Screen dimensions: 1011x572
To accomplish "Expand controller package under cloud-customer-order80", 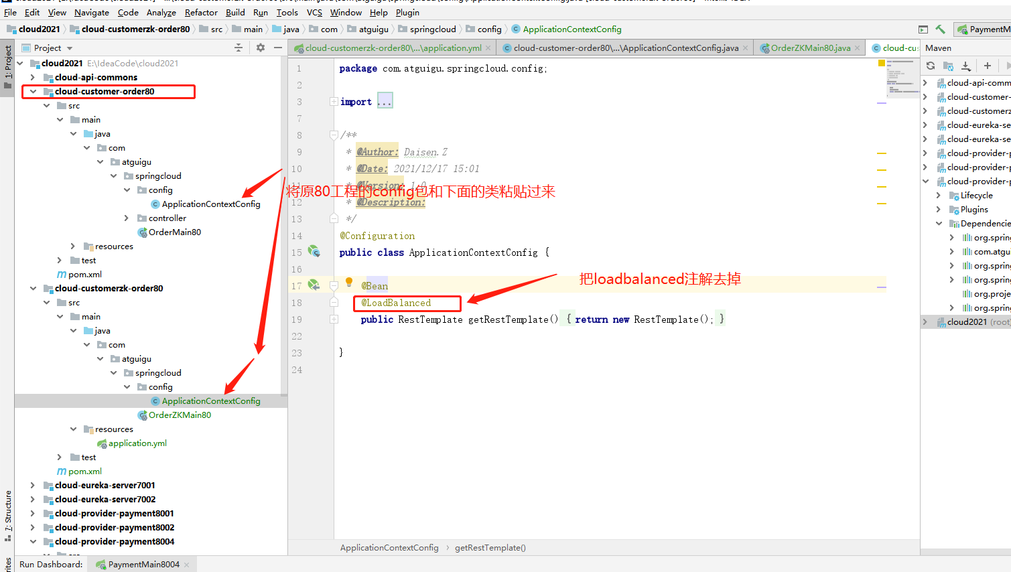I will [127, 218].
